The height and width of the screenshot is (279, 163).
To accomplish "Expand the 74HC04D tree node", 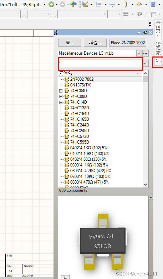I will pyautogui.click(x=61, y=91).
